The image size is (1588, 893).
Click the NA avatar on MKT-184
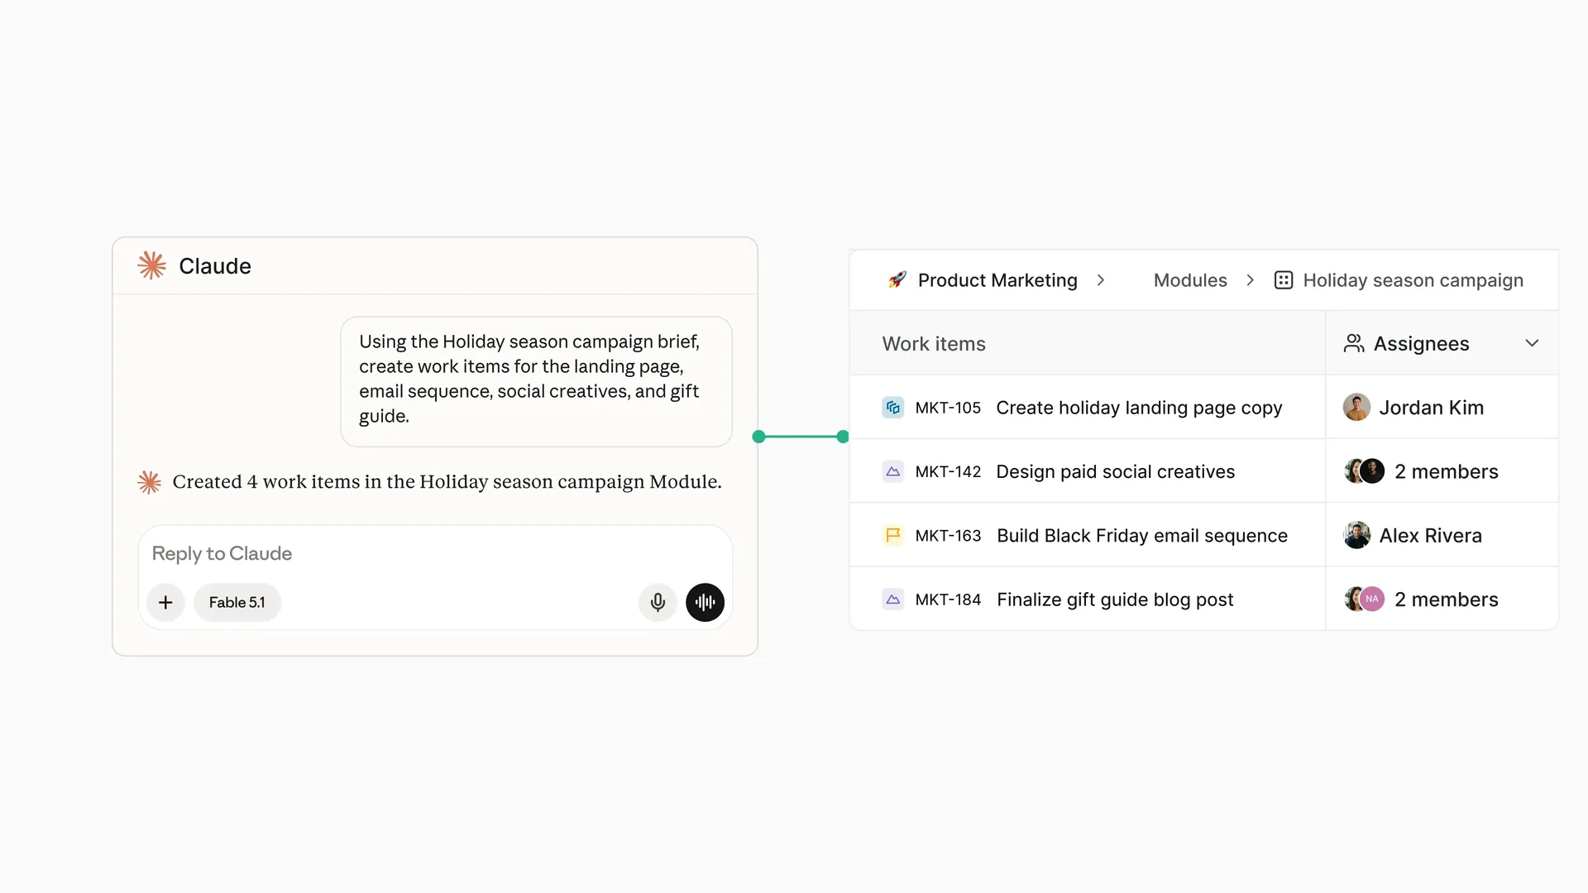(1372, 599)
